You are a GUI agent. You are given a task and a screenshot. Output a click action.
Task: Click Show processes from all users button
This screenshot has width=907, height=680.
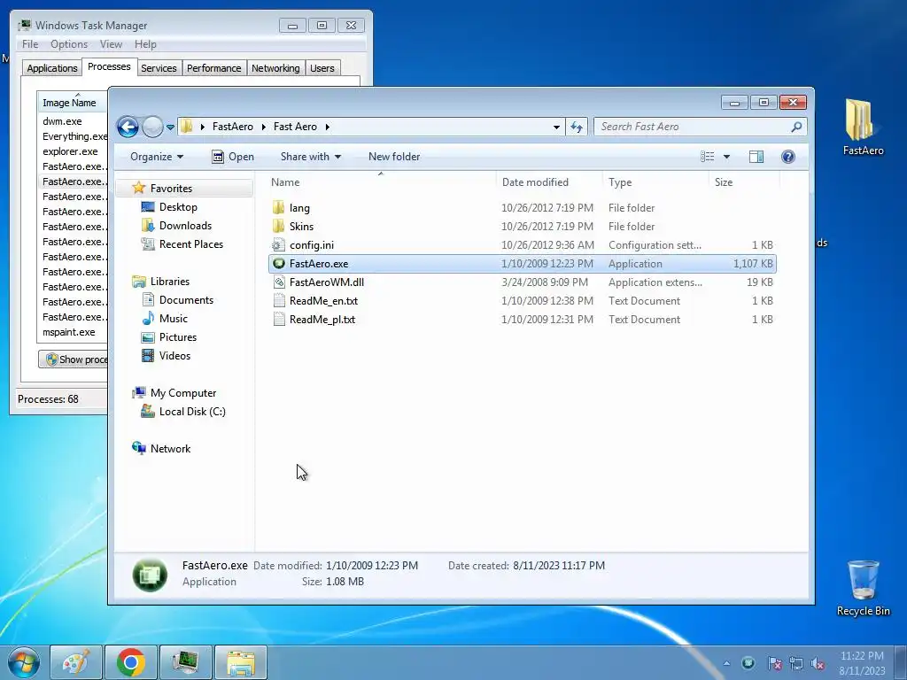73,359
